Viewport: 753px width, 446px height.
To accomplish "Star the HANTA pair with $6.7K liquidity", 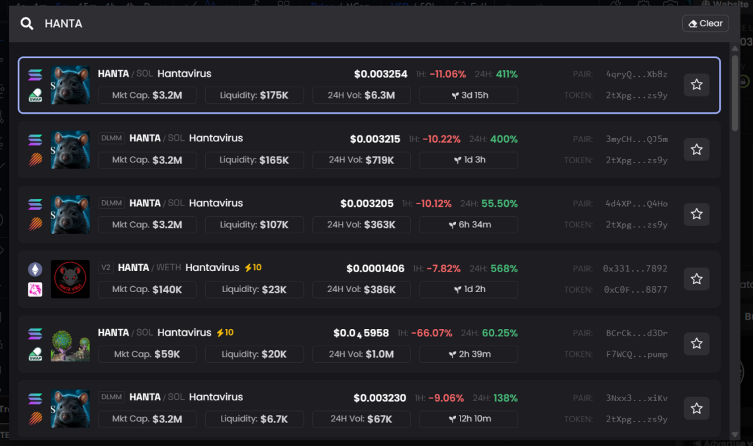I will pos(696,408).
